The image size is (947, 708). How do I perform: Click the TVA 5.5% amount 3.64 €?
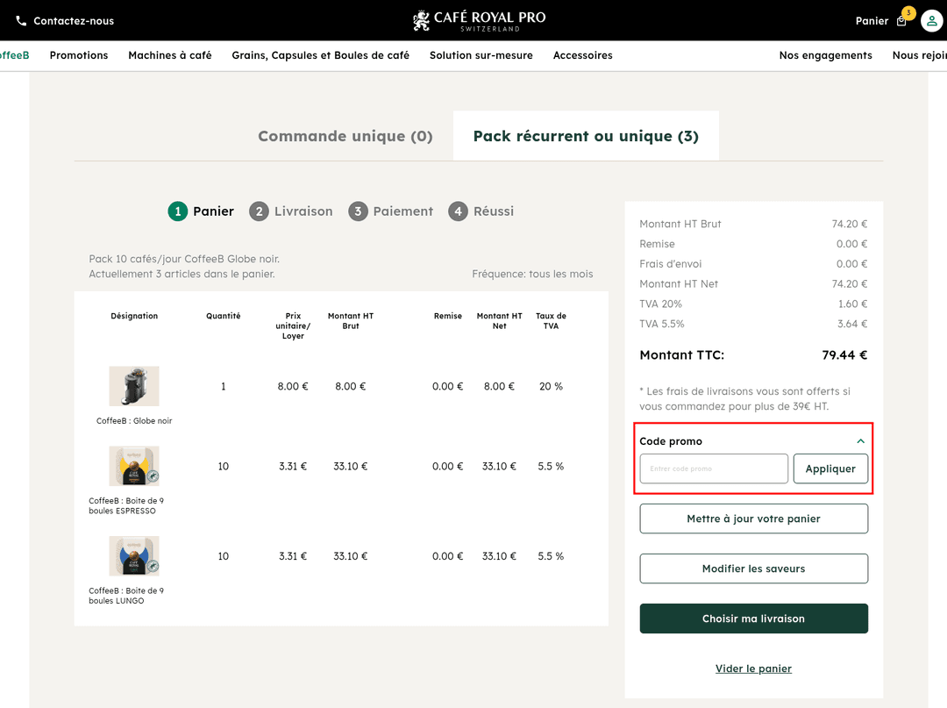[x=852, y=325]
